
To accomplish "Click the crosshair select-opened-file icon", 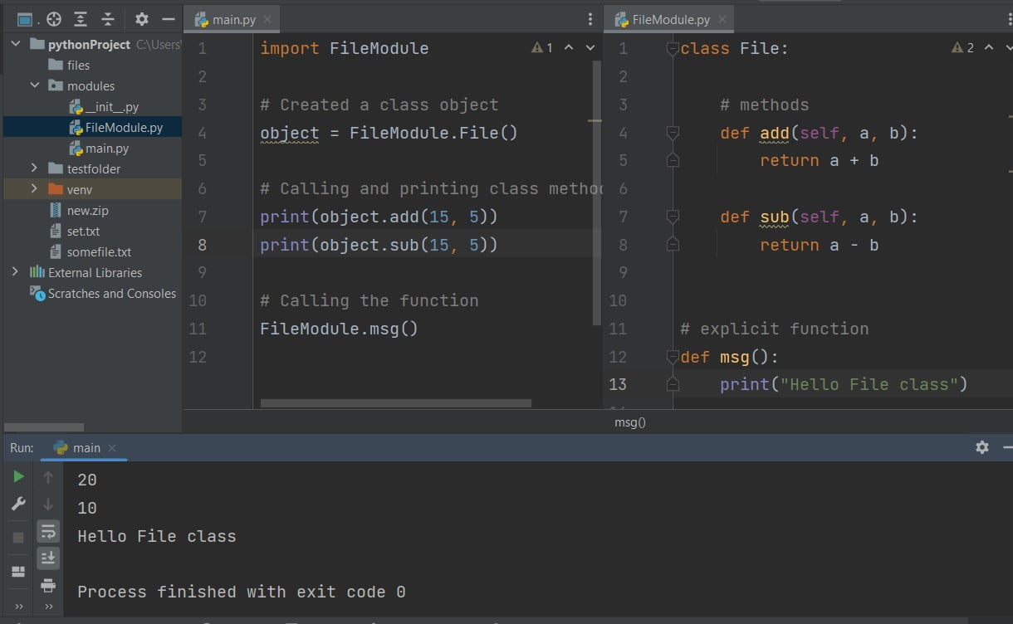I will [x=55, y=18].
